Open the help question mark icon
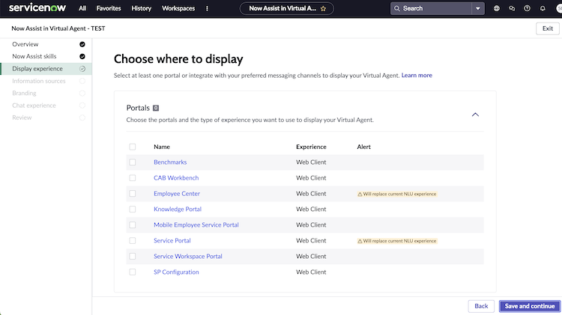Image resolution: width=562 pixels, height=315 pixels. pos(527,8)
